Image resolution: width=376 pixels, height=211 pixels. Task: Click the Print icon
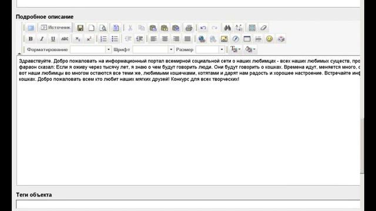point(189,28)
